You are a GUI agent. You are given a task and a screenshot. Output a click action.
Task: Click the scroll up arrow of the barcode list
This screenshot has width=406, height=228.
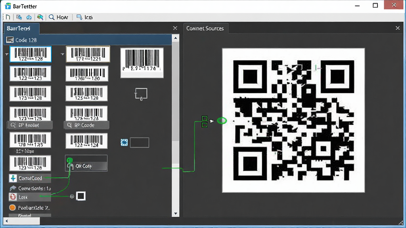[x=176, y=38]
